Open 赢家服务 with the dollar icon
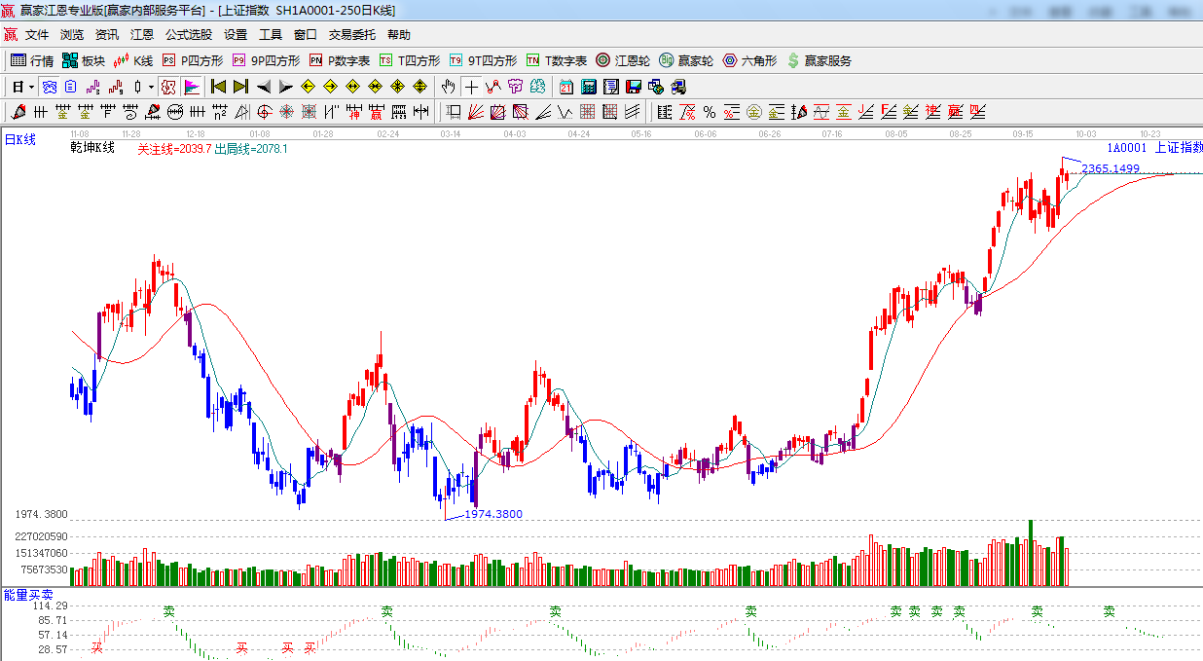 pyautogui.click(x=819, y=60)
